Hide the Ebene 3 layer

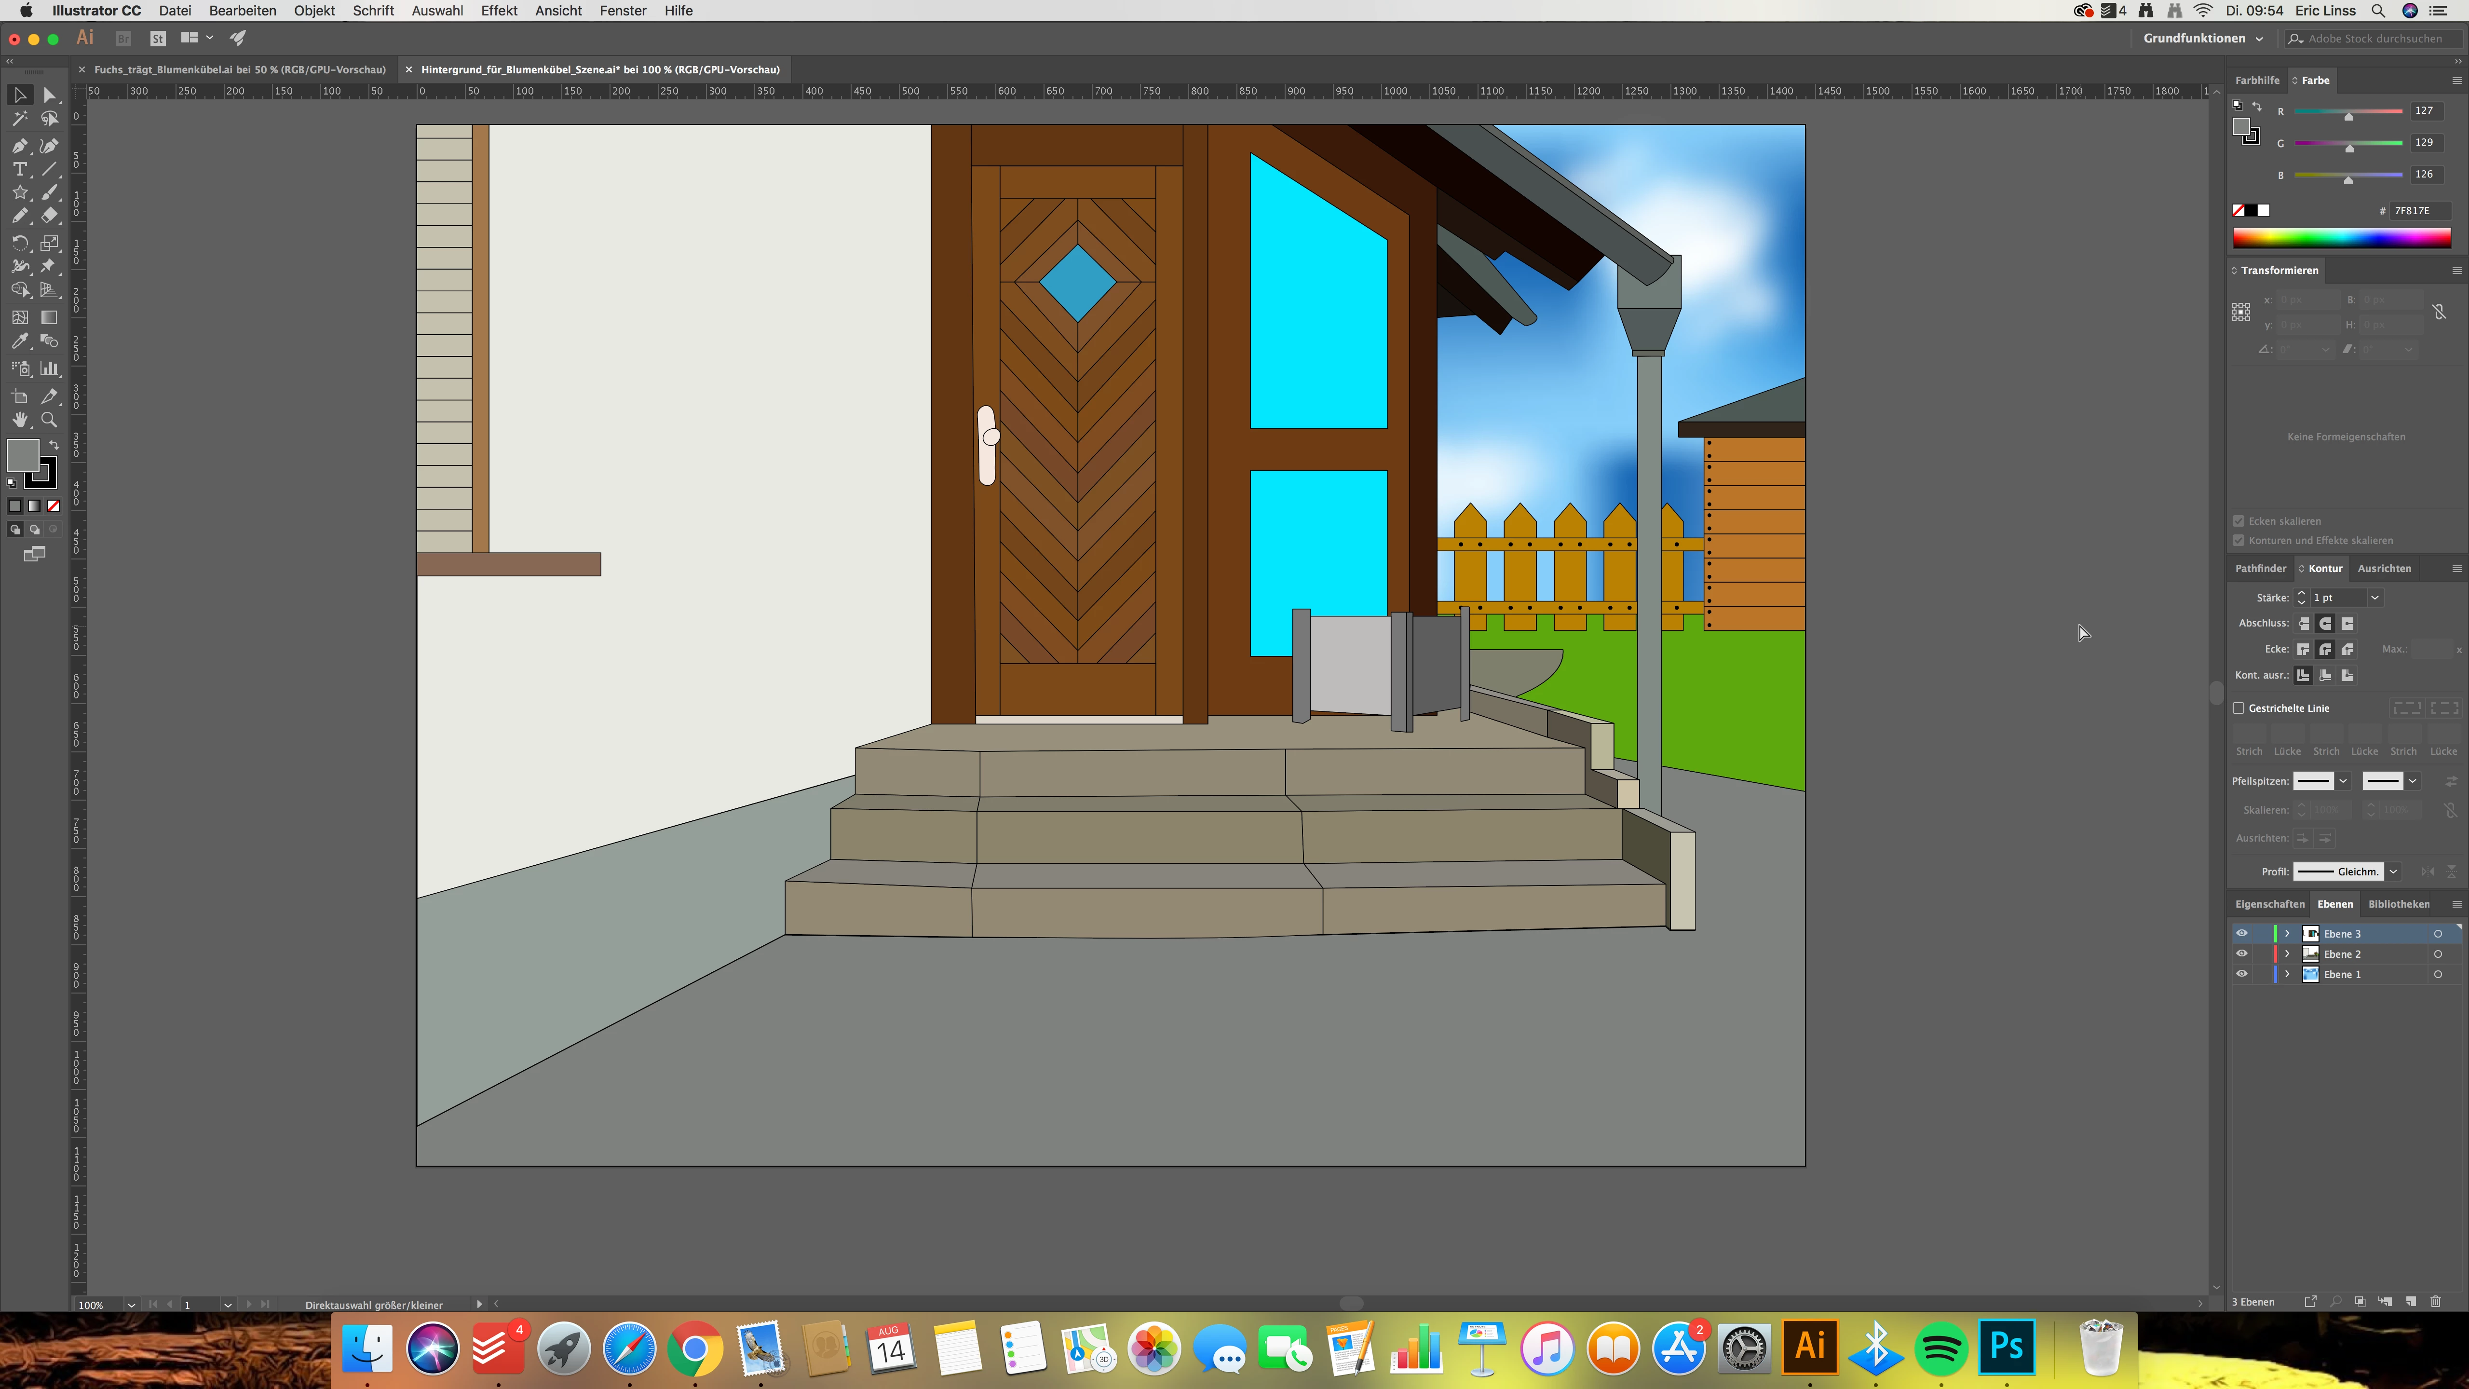(x=2241, y=934)
